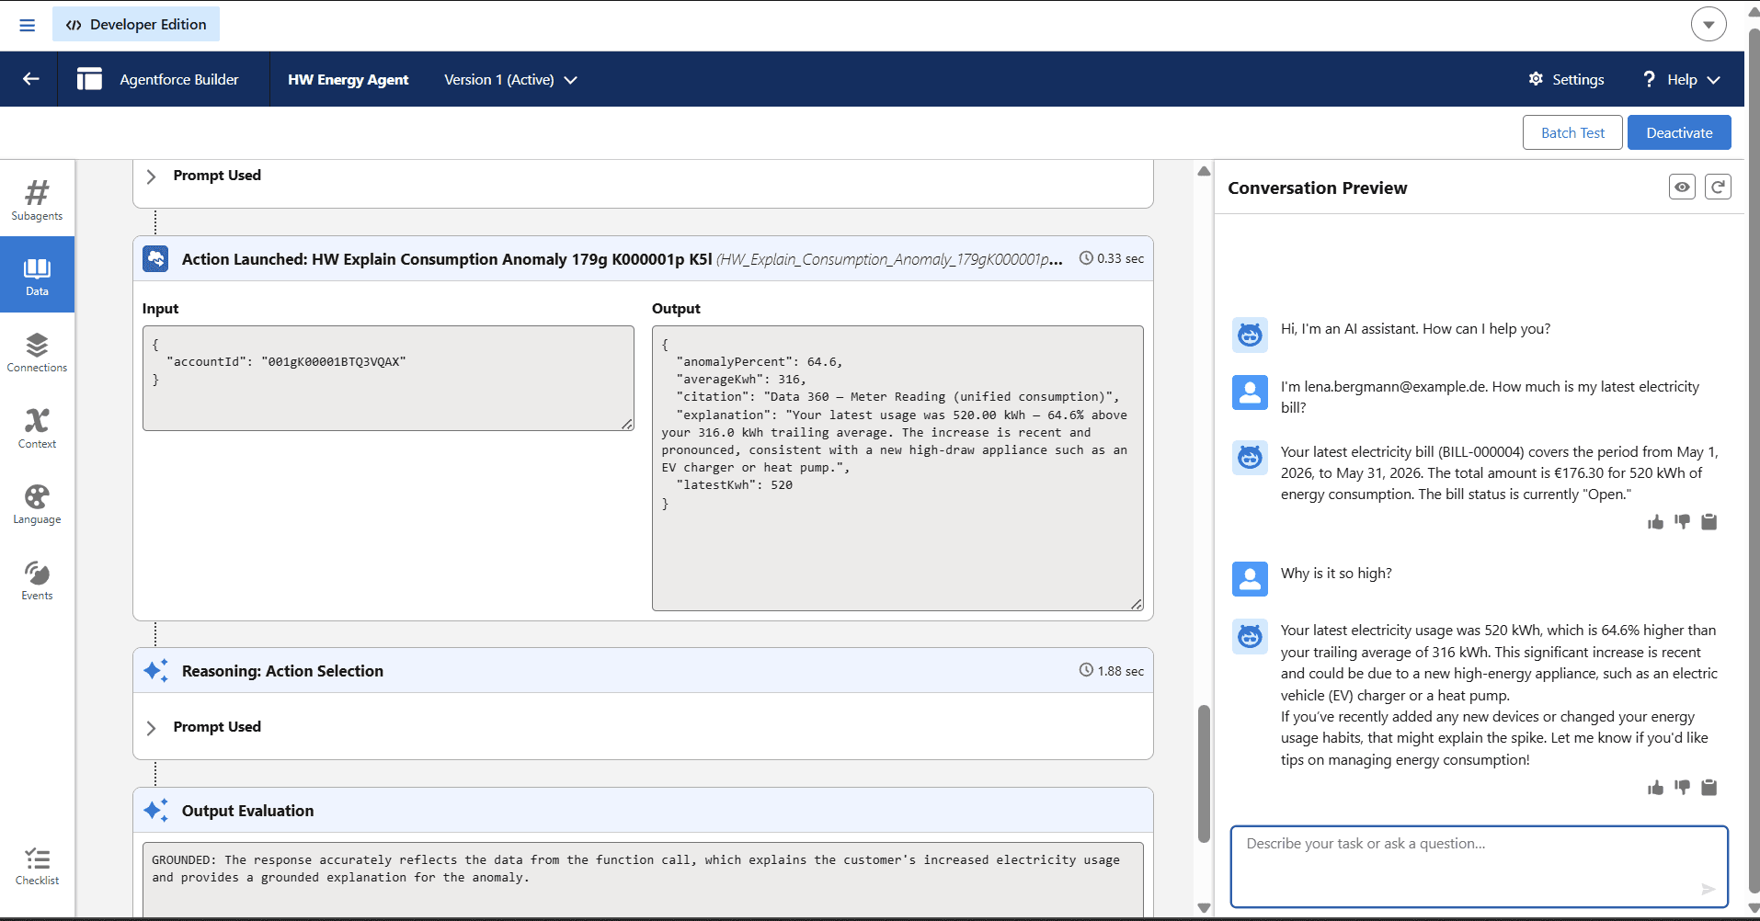Open the Context sidebar tab
The image size is (1760, 921).
[37, 428]
